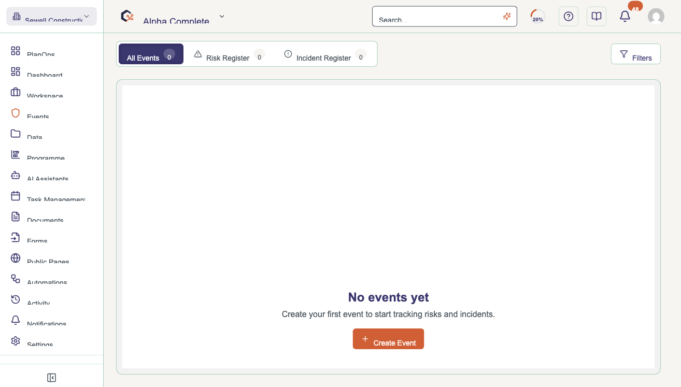Open Activity history icon
The image size is (681, 387).
point(16,299)
